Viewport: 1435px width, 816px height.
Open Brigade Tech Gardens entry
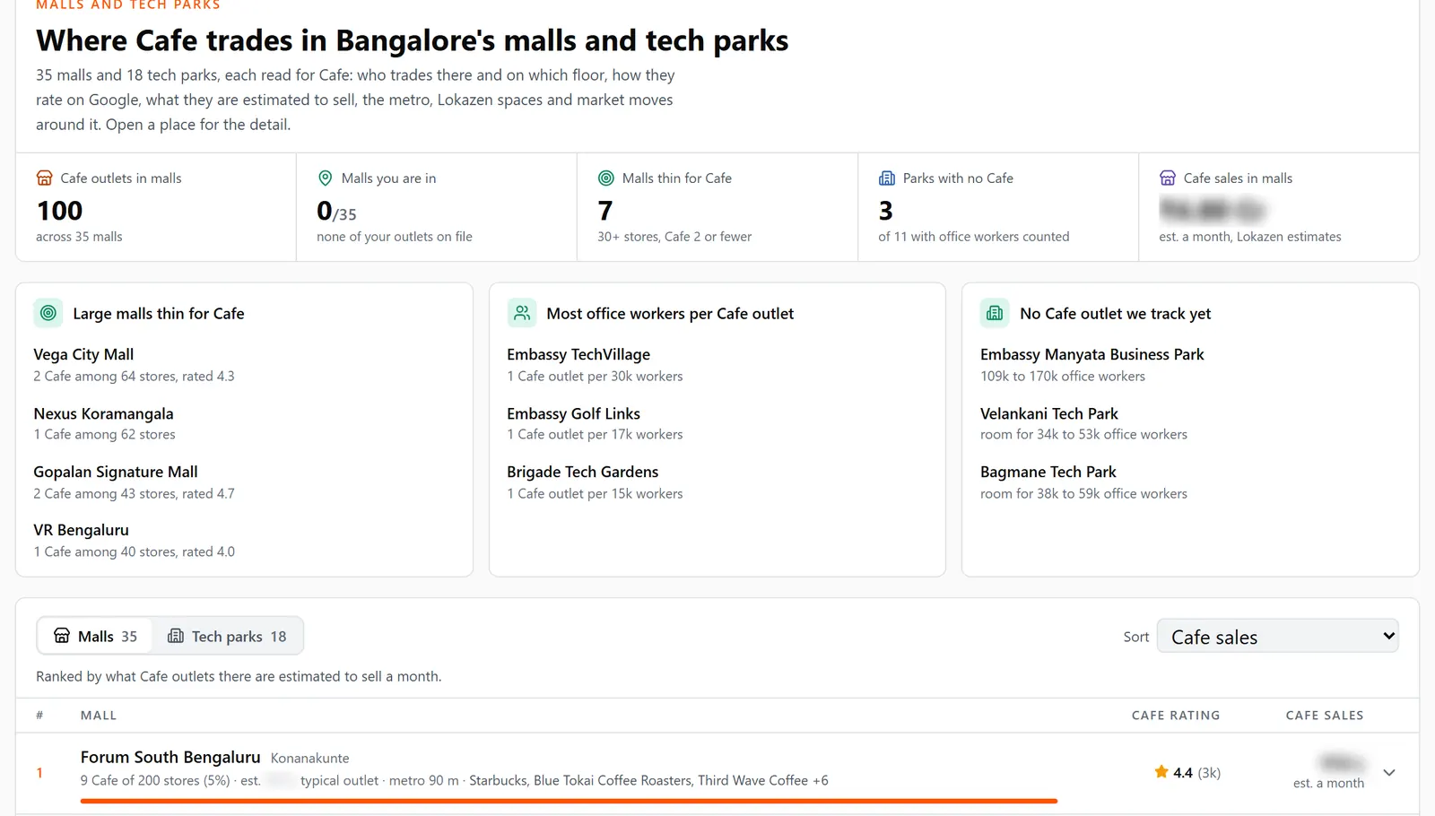point(582,472)
